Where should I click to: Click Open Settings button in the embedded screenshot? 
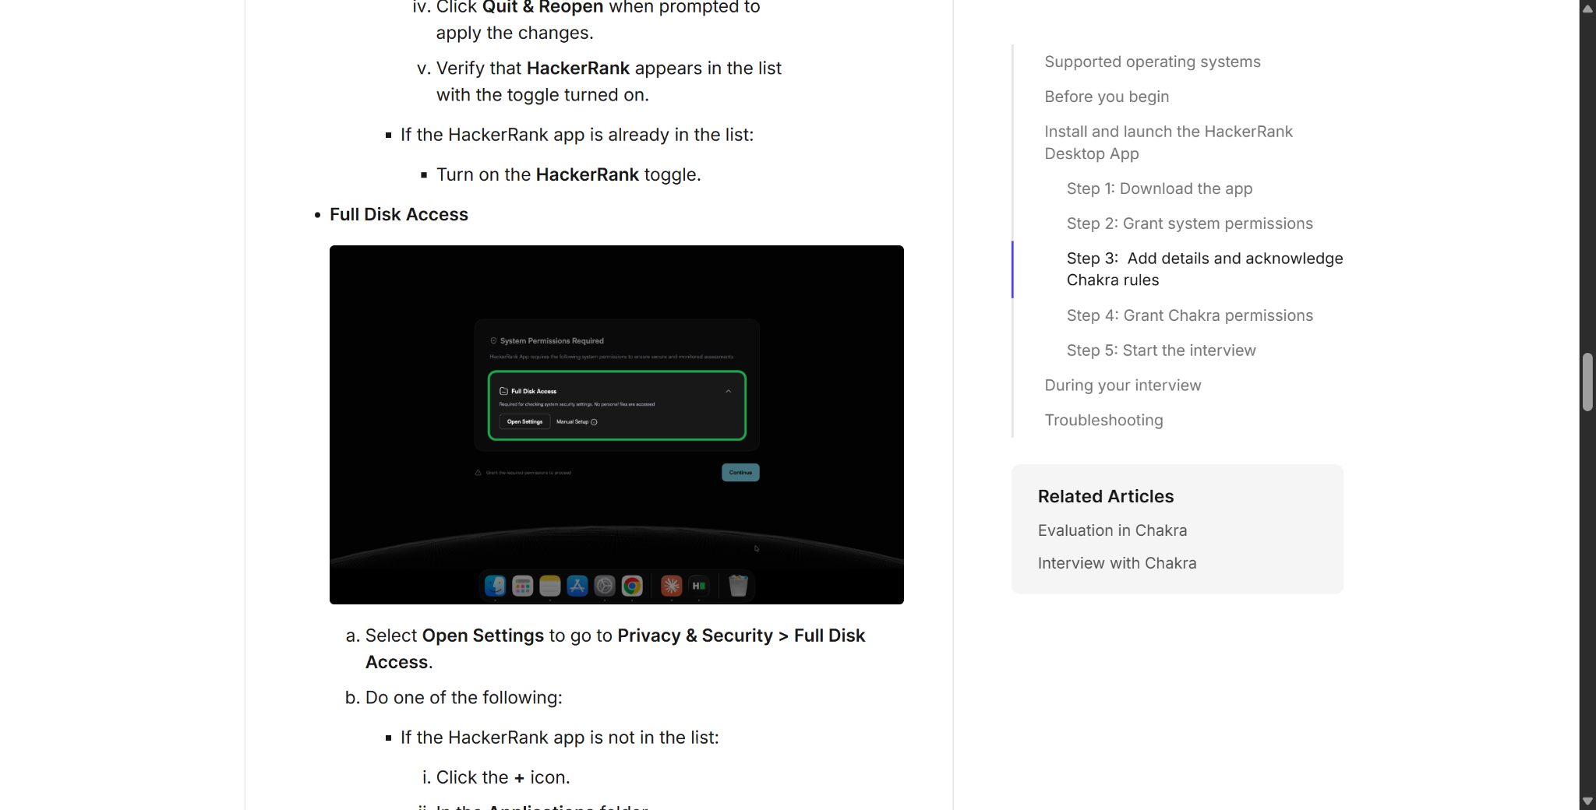pos(524,421)
